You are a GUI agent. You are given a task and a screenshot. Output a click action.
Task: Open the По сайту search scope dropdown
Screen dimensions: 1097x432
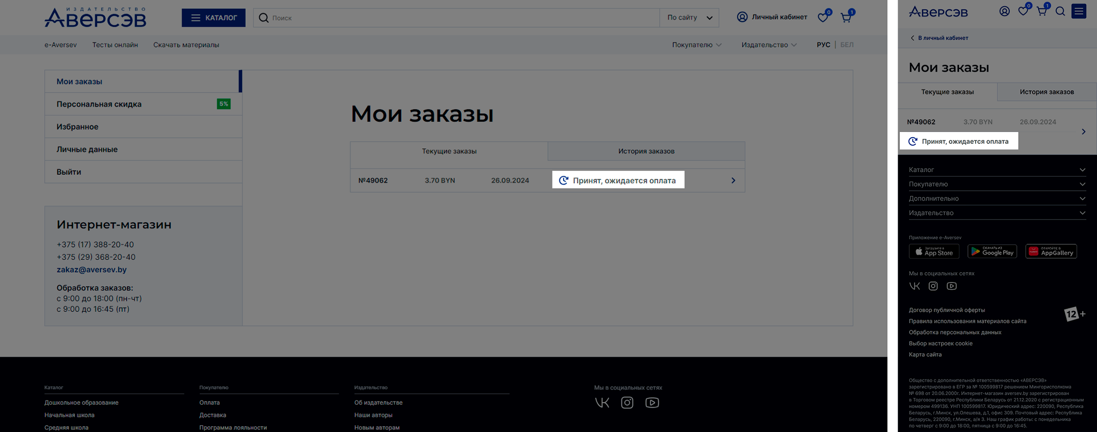pyautogui.click(x=689, y=18)
